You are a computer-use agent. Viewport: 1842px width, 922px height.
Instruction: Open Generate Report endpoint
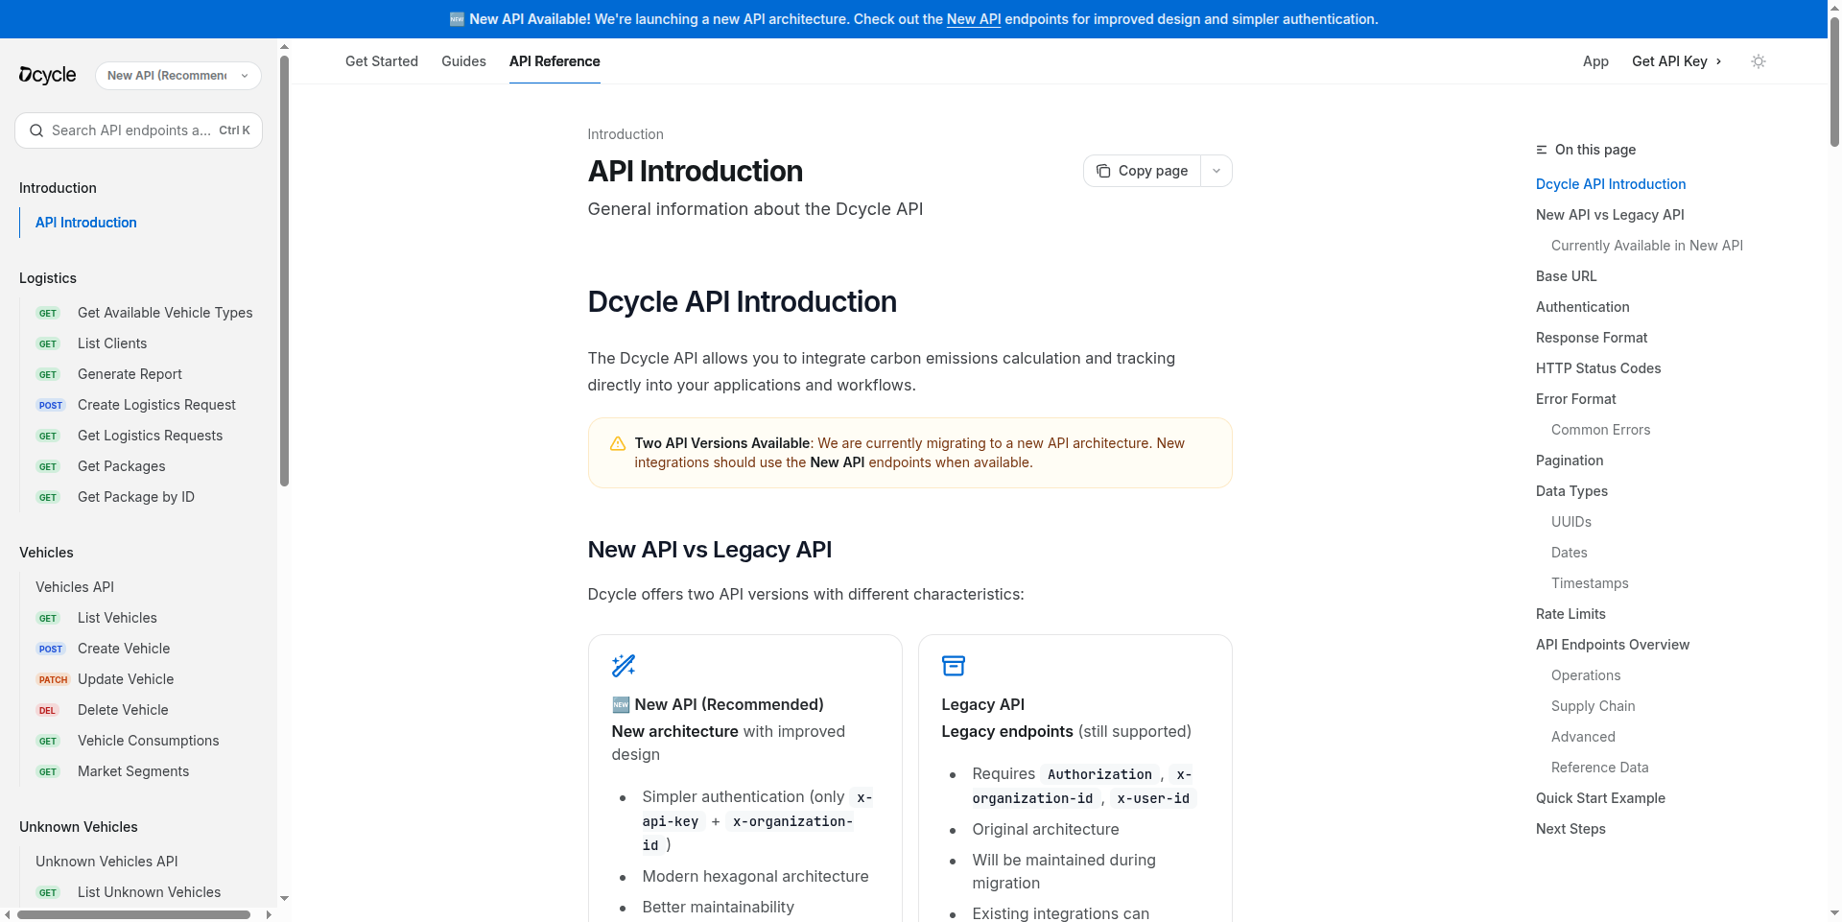pos(130,374)
